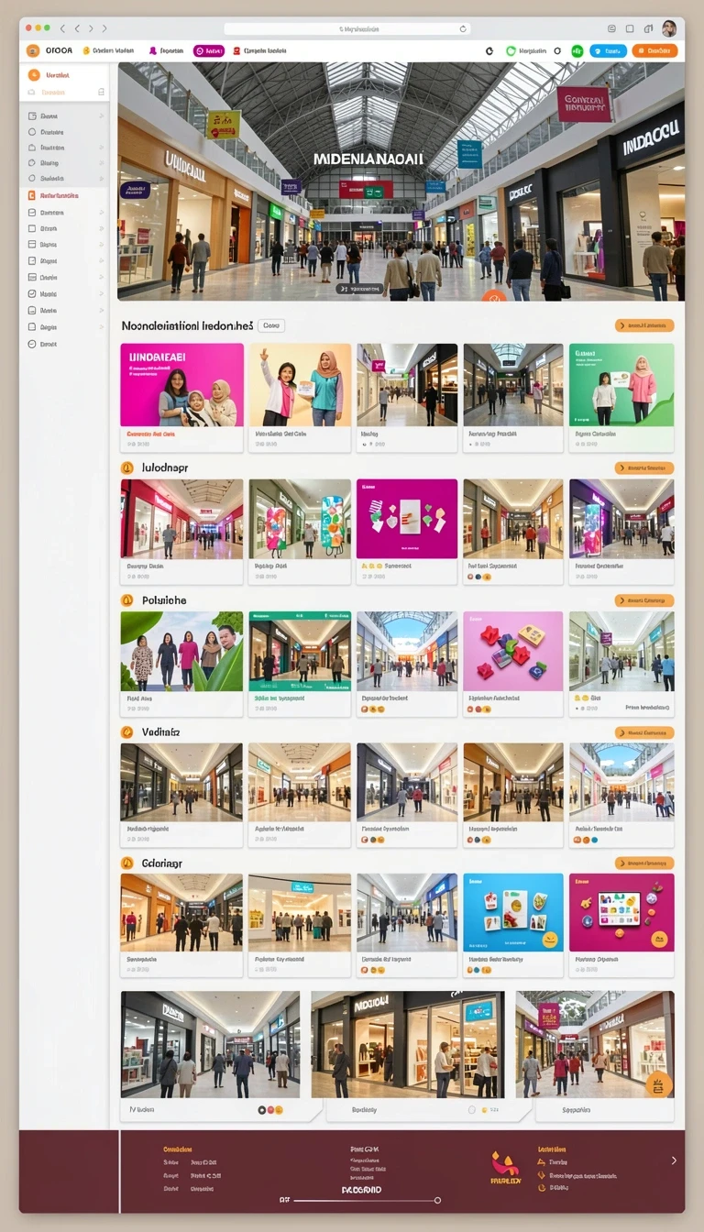Open the user profile avatar in browser toolbar
The width and height of the screenshot is (704, 1232).
[669, 28]
